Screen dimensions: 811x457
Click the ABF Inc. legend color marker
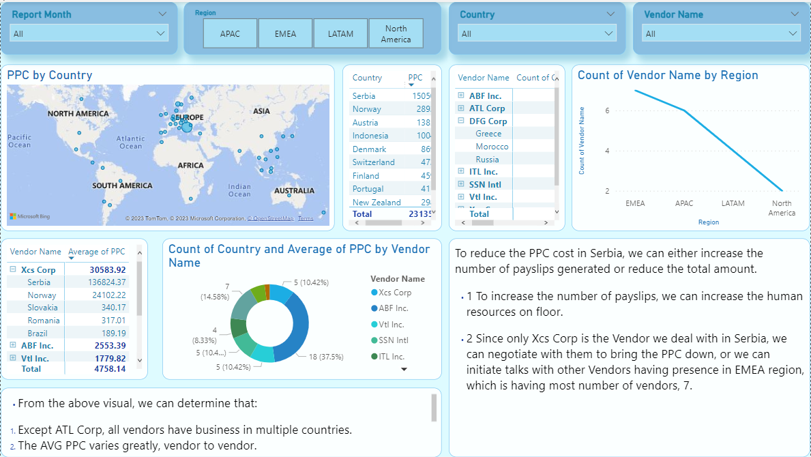[x=374, y=308]
